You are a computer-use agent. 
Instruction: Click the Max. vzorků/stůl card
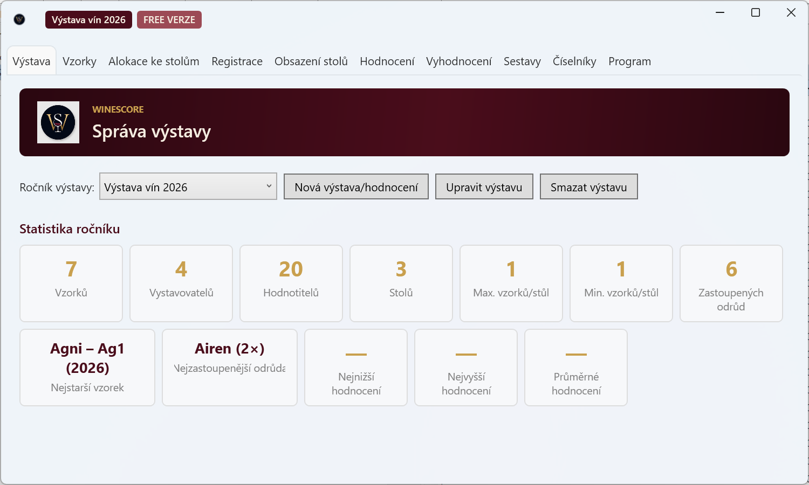tap(511, 283)
